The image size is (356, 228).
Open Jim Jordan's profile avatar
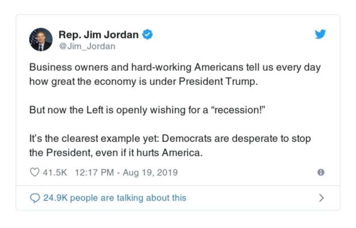tap(41, 40)
